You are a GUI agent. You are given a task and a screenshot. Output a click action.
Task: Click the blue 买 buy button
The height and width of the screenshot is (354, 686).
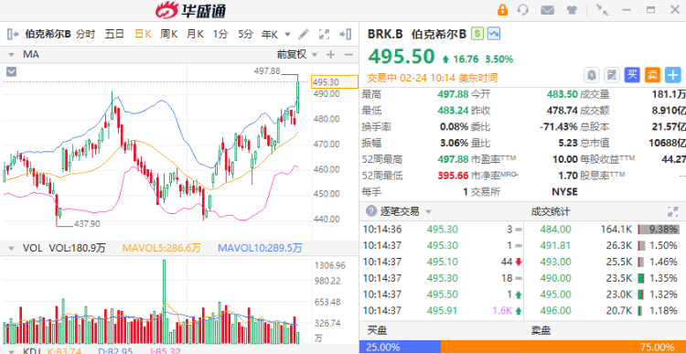632,75
